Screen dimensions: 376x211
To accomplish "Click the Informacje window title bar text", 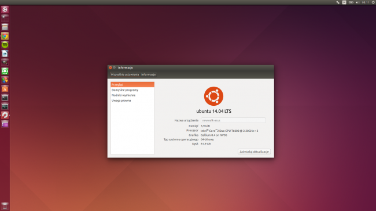I will pyautogui.click(x=125, y=68).
